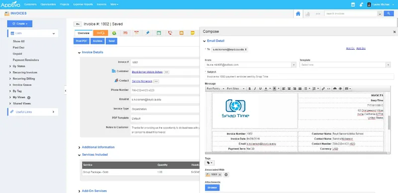Open the Create dropdown button
This screenshot has height=193, width=398.
(x=20, y=24)
